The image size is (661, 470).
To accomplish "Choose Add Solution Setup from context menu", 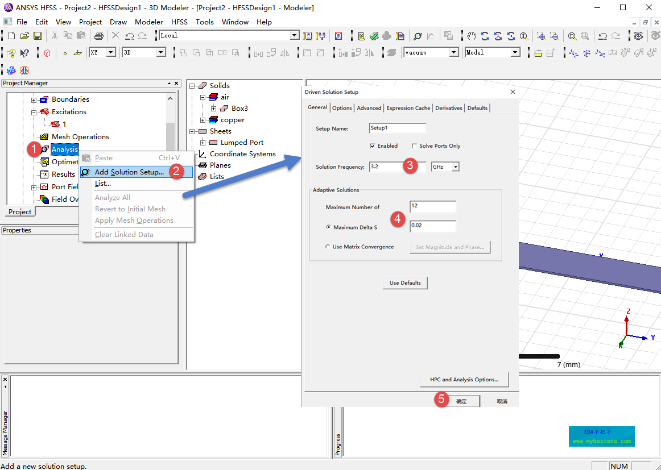I will 129,172.
